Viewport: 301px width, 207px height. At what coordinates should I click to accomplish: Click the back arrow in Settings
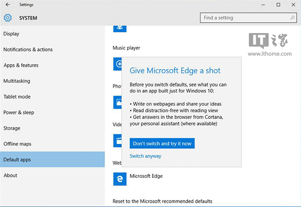click(8, 5)
